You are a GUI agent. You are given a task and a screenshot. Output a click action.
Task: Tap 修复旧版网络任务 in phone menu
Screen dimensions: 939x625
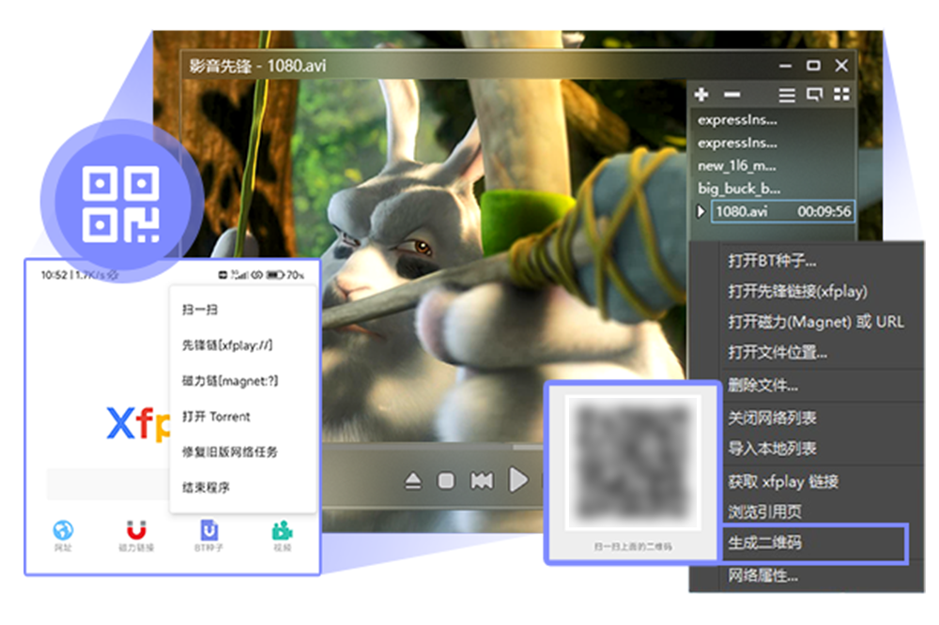pos(230,452)
